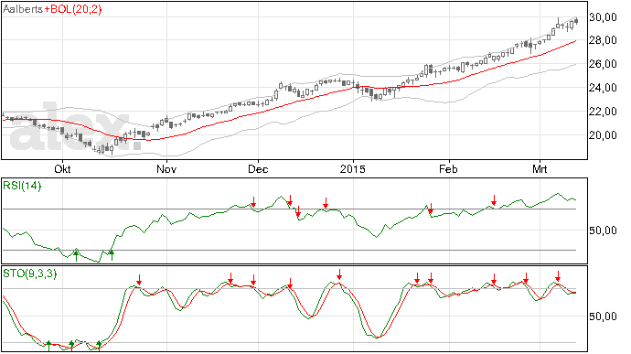The image size is (631, 354).
Task: Click the 24,00 price axis value
Action: [603, 88]
